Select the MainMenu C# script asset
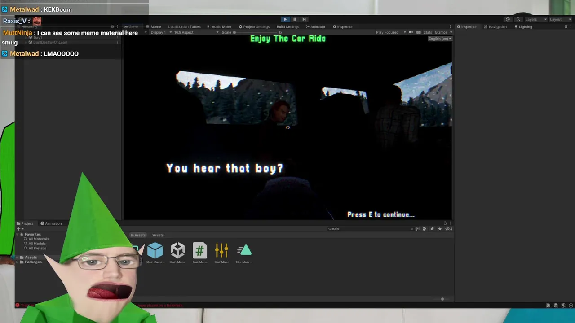The height and width of the screenshot is (323, 575). coord(200,253)
